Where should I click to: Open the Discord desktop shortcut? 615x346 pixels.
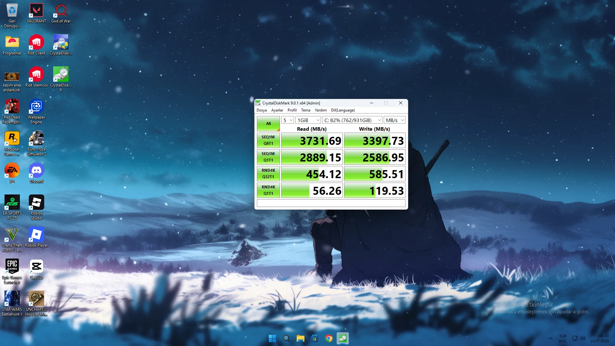click(x=36, y=172)
